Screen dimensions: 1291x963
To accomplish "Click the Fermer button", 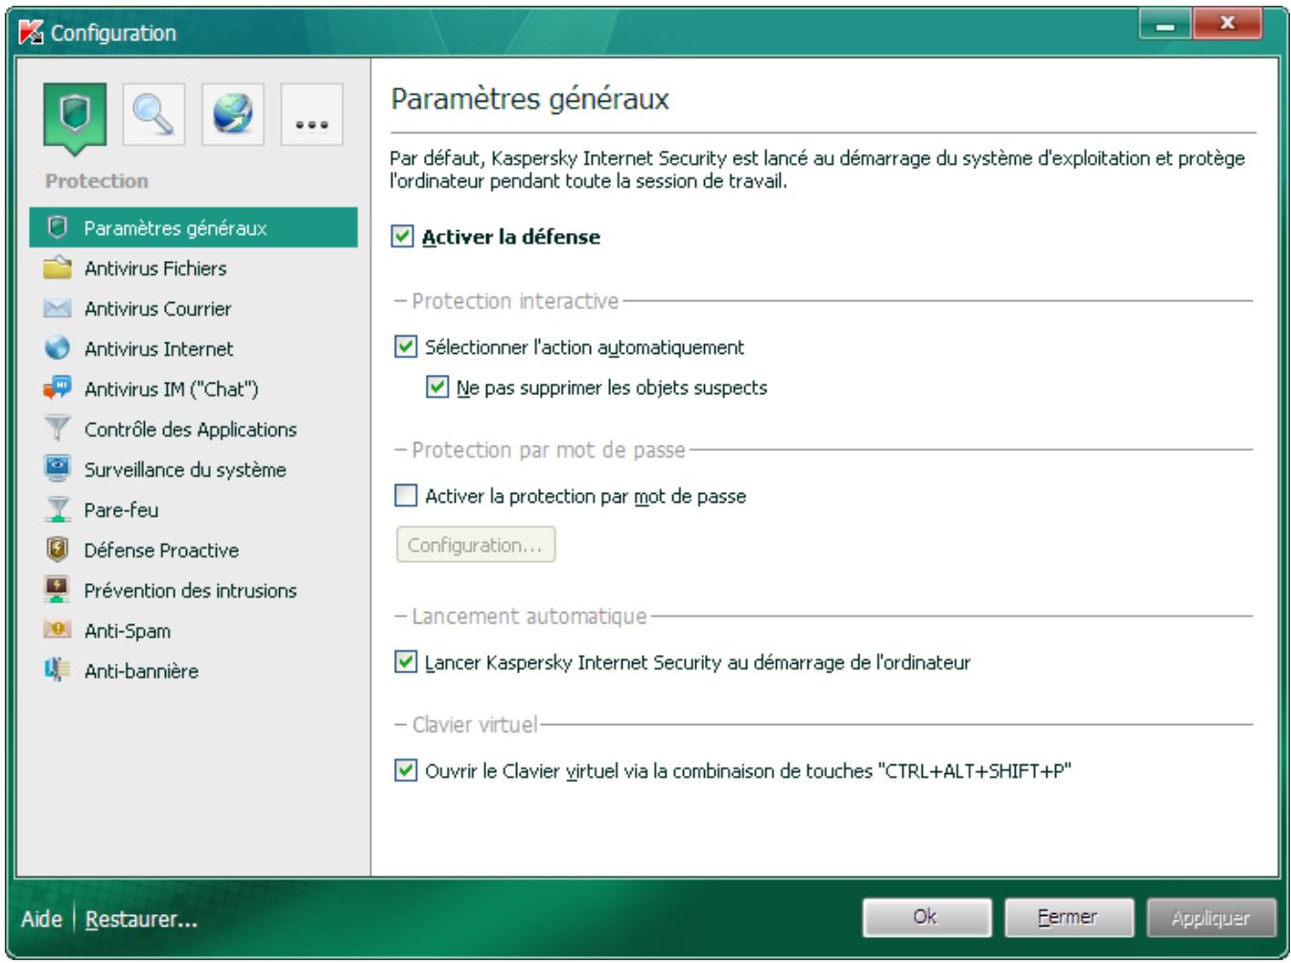I will (x=1068, y=917).
